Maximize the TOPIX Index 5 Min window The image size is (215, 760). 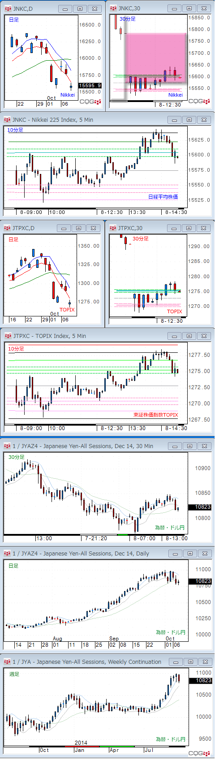pyautogui.click(x=189, y=336)
